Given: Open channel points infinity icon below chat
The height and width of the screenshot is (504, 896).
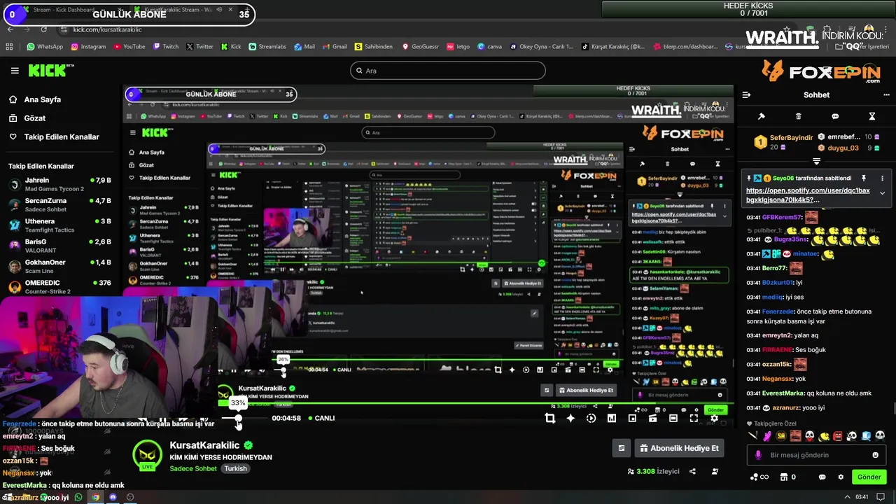Looking at the screenshot, I should point(758,477).
